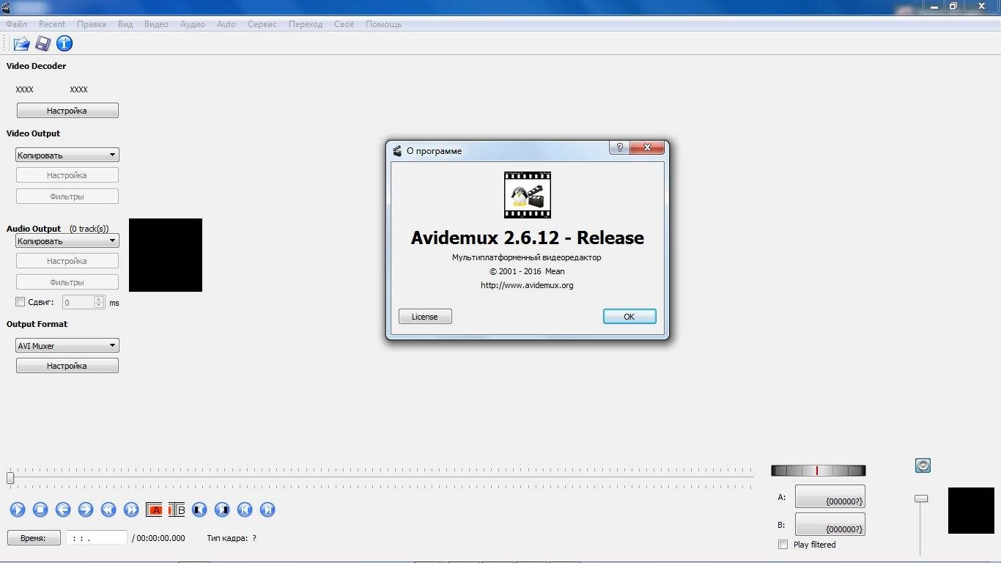
Task: Jump to next keyframe fast-forward icon
Action: coord(131,509)
